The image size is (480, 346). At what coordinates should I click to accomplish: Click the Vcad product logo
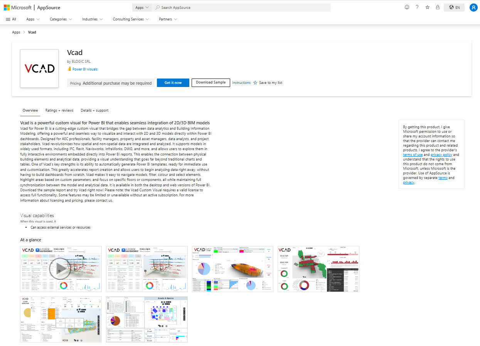click(39, 69)
